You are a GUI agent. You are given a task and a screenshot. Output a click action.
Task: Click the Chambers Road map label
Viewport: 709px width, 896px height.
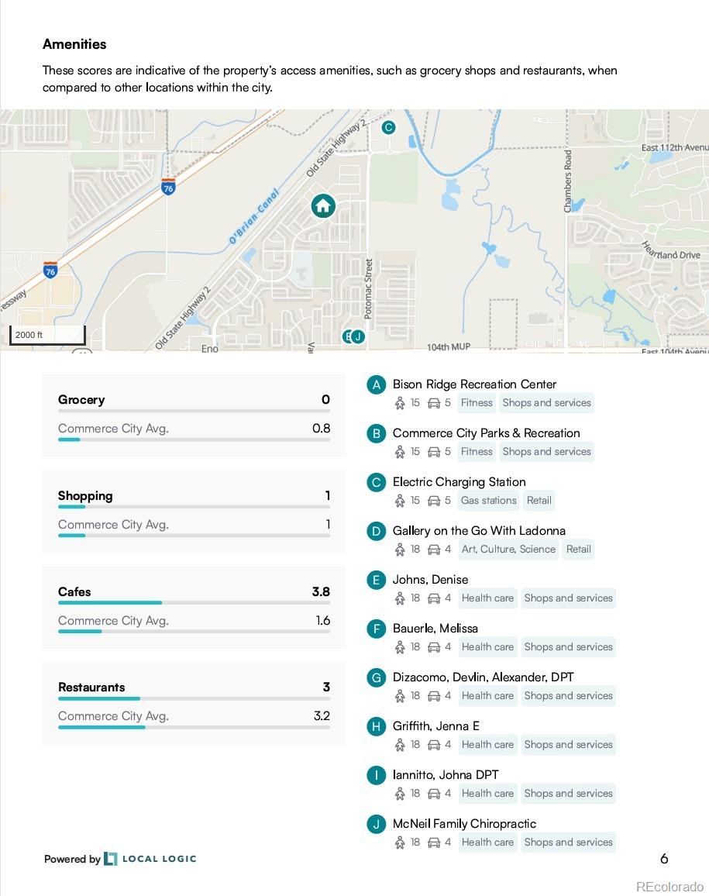click(568, 181)
